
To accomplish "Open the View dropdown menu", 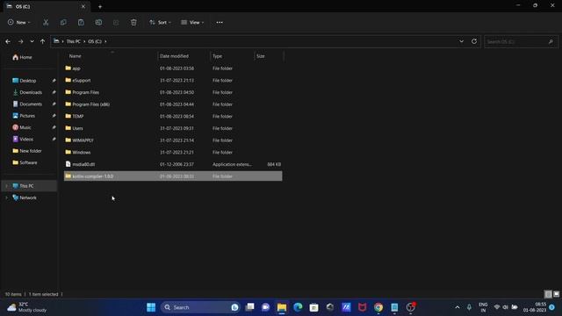I will coord(192,22).
